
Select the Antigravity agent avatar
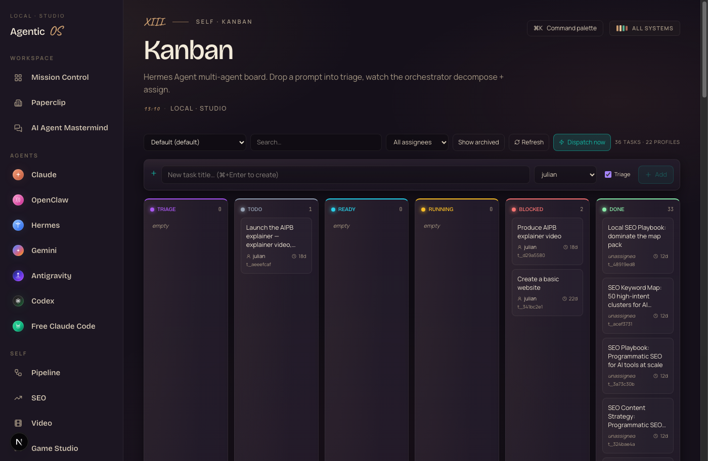(18, 276)
